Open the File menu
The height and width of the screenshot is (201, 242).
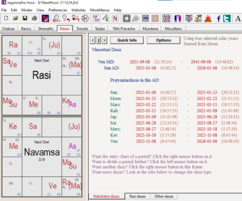point(4,10)
